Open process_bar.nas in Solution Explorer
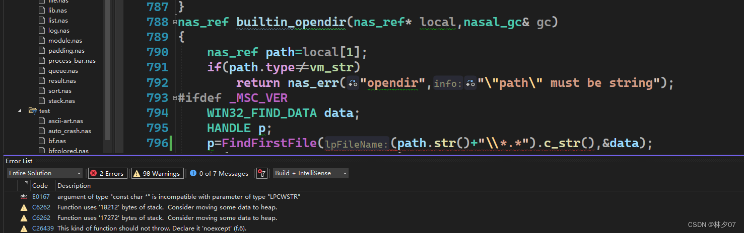Viewport: 744px width, 233px height. tap(72, 61)
